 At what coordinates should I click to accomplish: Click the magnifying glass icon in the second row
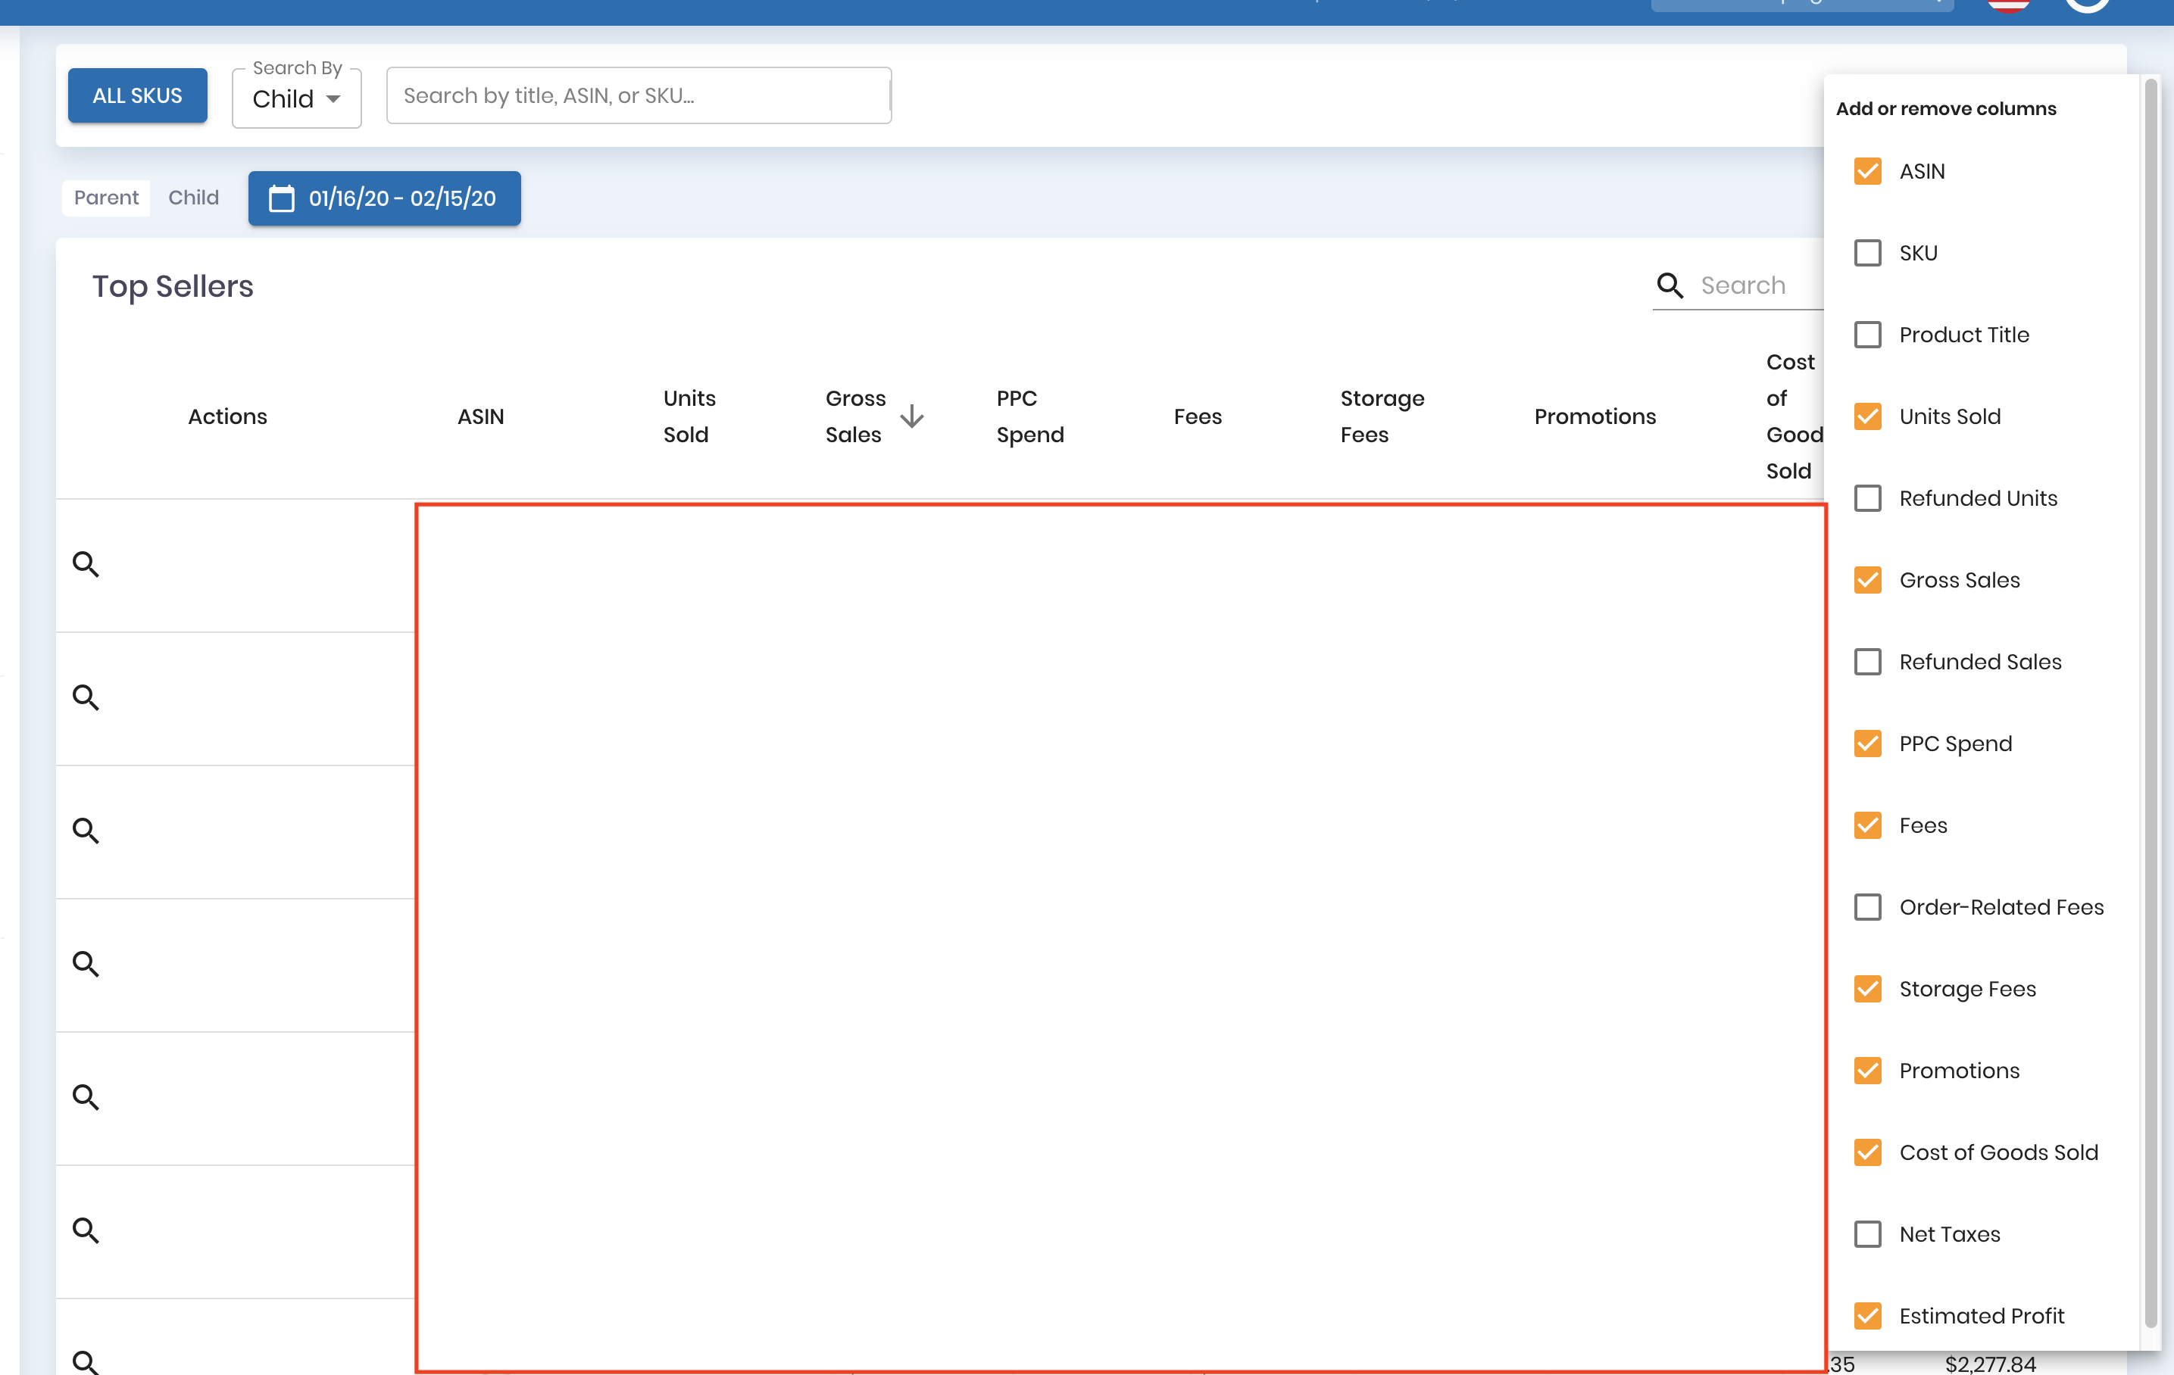click(x=86, y=697)
